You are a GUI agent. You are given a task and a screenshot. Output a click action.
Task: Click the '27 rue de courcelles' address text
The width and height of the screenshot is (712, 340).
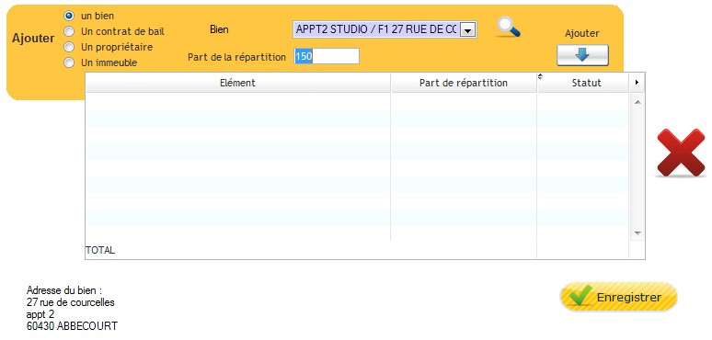click(71, 302)
